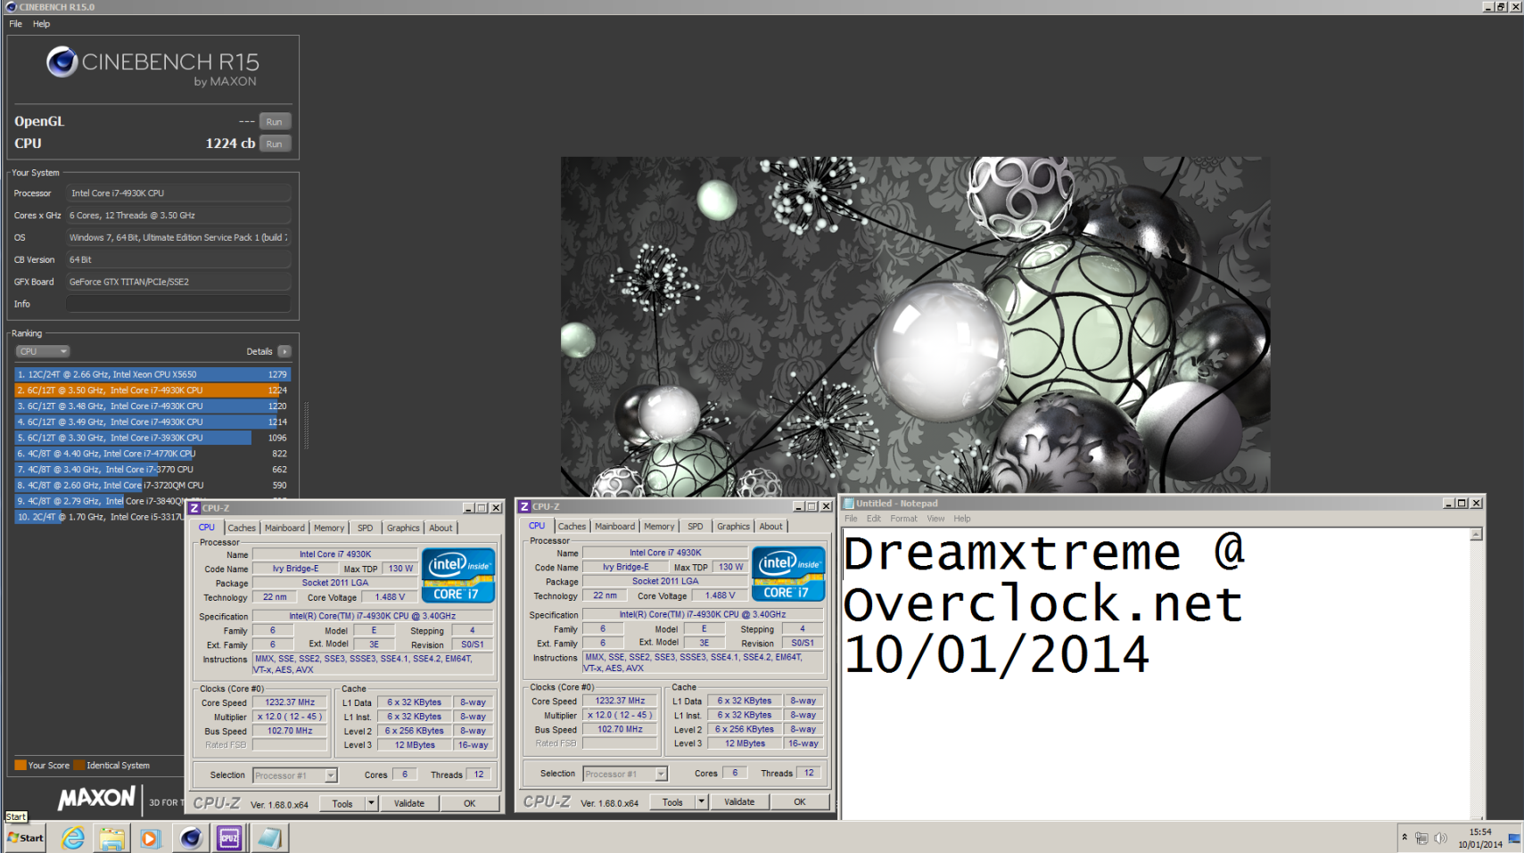Open Edit menu in Notepad
The width and height of the screenshot is (1524, 853).
(873, 519)
